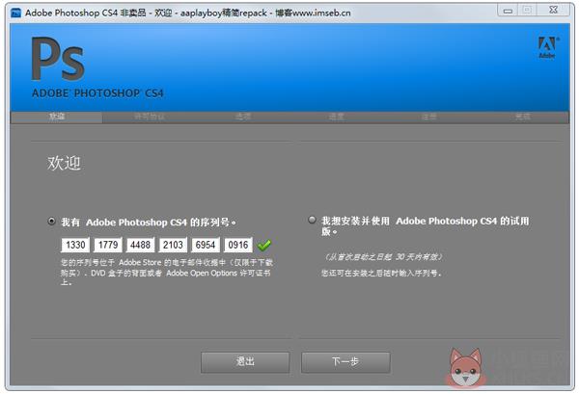This screenshot has height=394, width=579.
Task: Open the 选项 step tab
Action: point(243,117)
